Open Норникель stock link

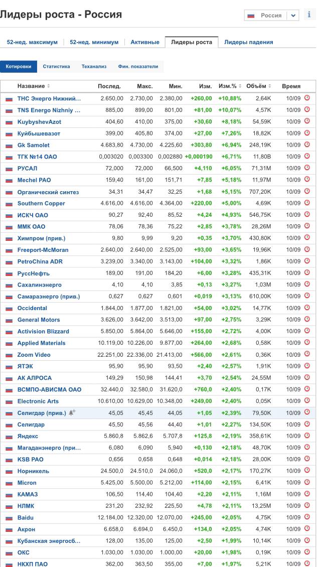[x=33, y=471]
